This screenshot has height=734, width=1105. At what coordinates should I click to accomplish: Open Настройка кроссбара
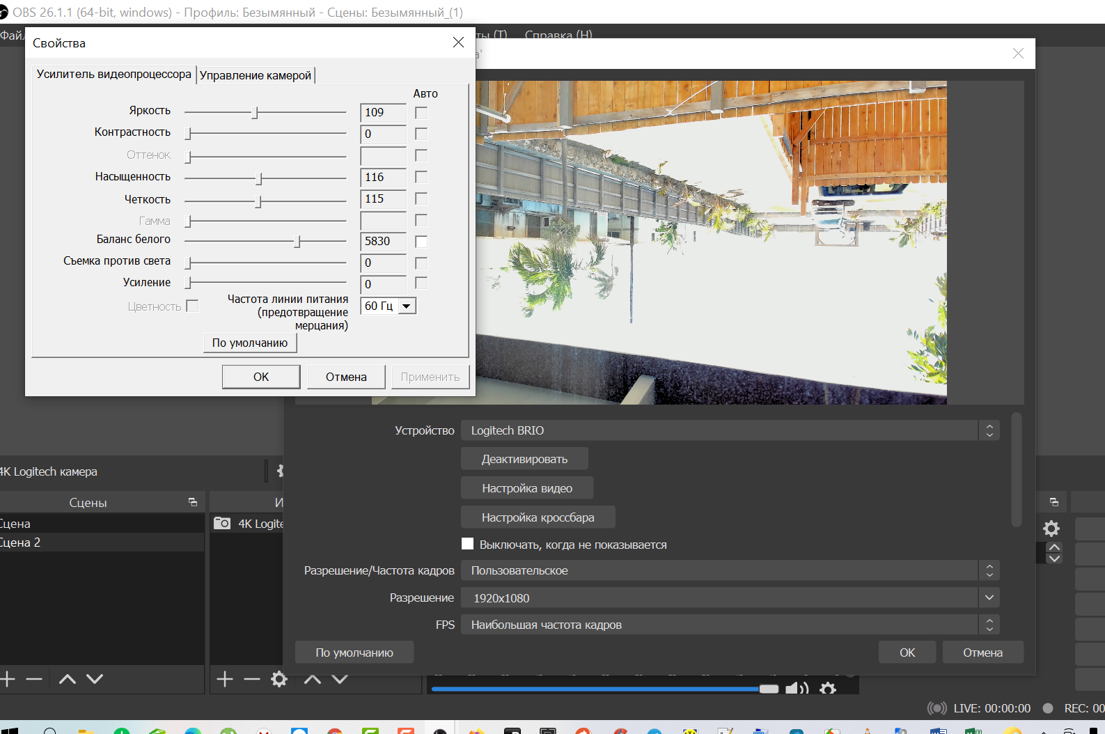pos(538,517)
